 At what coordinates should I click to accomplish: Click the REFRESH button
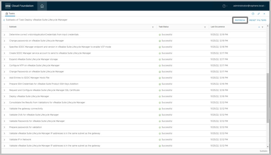[x=240, y=20]
